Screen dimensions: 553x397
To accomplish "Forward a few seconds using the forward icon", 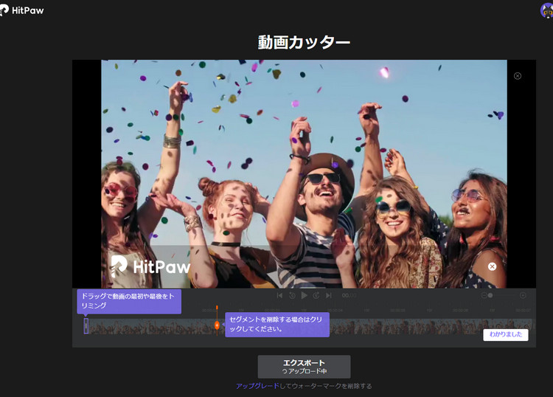I will 316,295.
